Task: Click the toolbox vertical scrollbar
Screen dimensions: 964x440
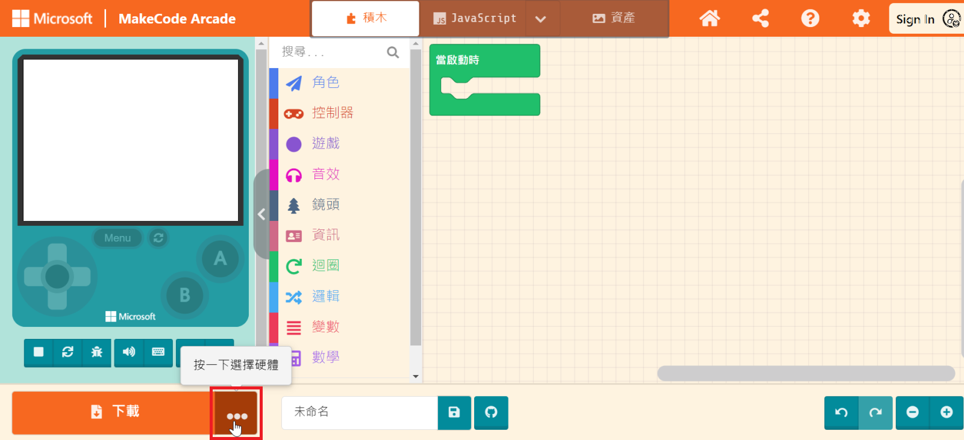Action: (416, 197)
